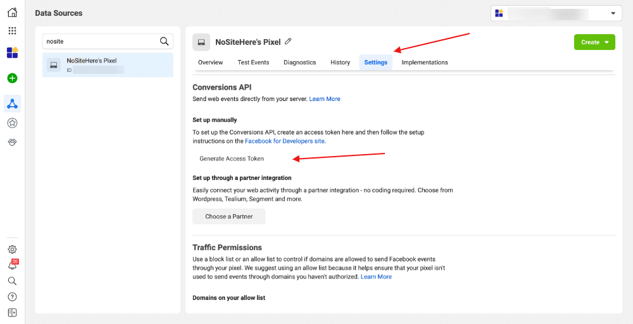Image resolution: width=633 pixels, height=324 pixels.
Task: Open Facebook for Developers site link
Action: (x=285, y=141)
